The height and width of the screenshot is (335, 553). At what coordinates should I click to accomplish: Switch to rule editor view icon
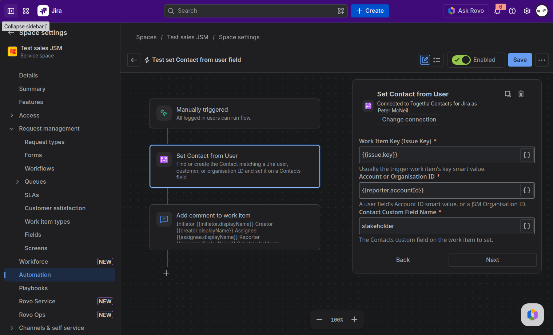[425, 60]
